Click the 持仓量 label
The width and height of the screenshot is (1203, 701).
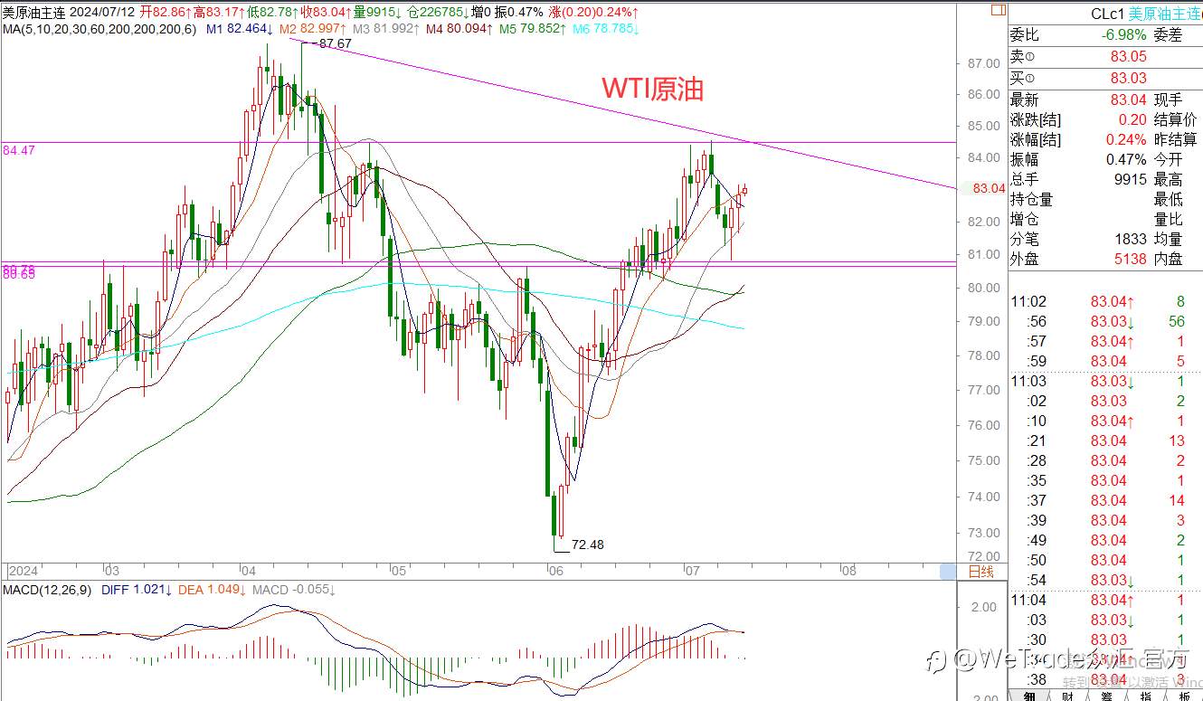[x=1032, y=200]
